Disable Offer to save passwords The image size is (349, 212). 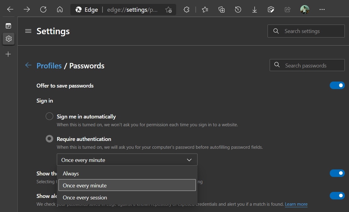337,85
